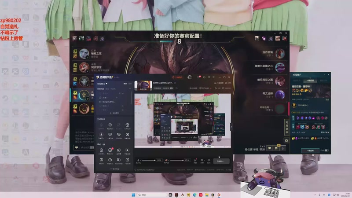Screen dimensions: 352x198
Task: Click the stream cover thumbnail
Action: tap(143, 86)
